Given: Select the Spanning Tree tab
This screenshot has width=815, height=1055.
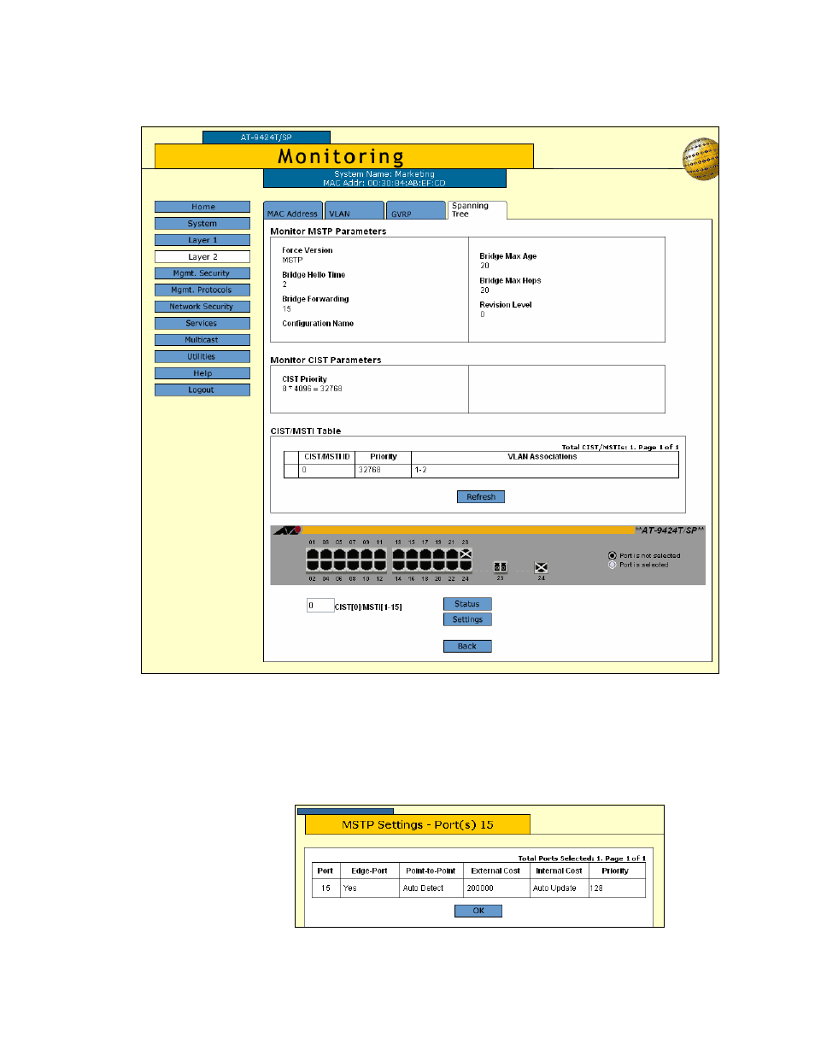Looking at the screenshot, I should tap(478, 210).
